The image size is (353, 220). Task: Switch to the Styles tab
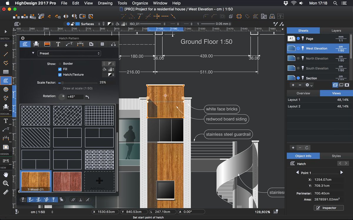pos(336,156)
